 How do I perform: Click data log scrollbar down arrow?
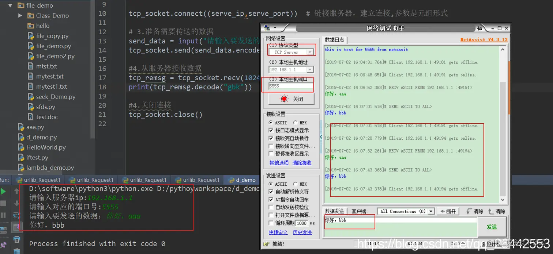click(503, 200)
